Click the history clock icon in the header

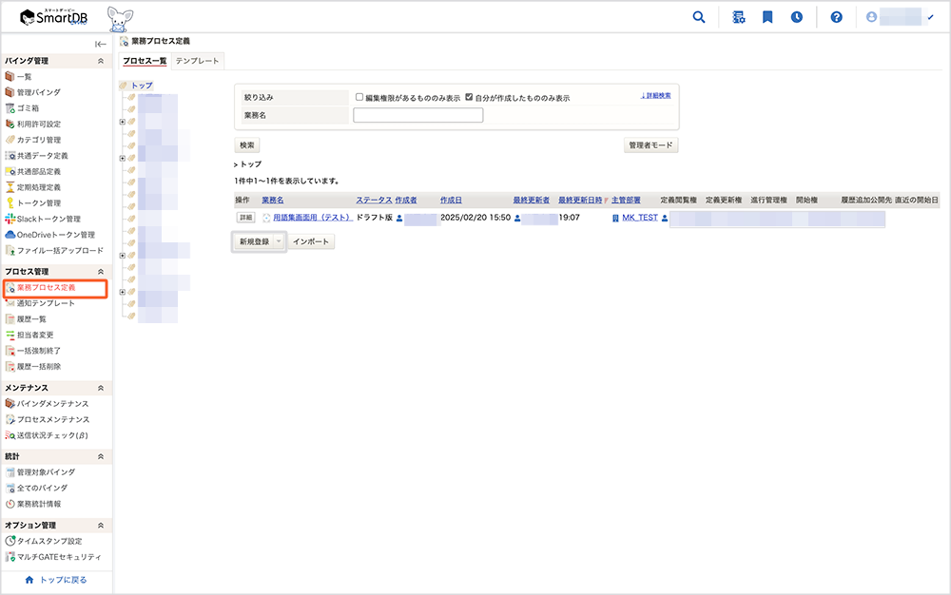797,16
